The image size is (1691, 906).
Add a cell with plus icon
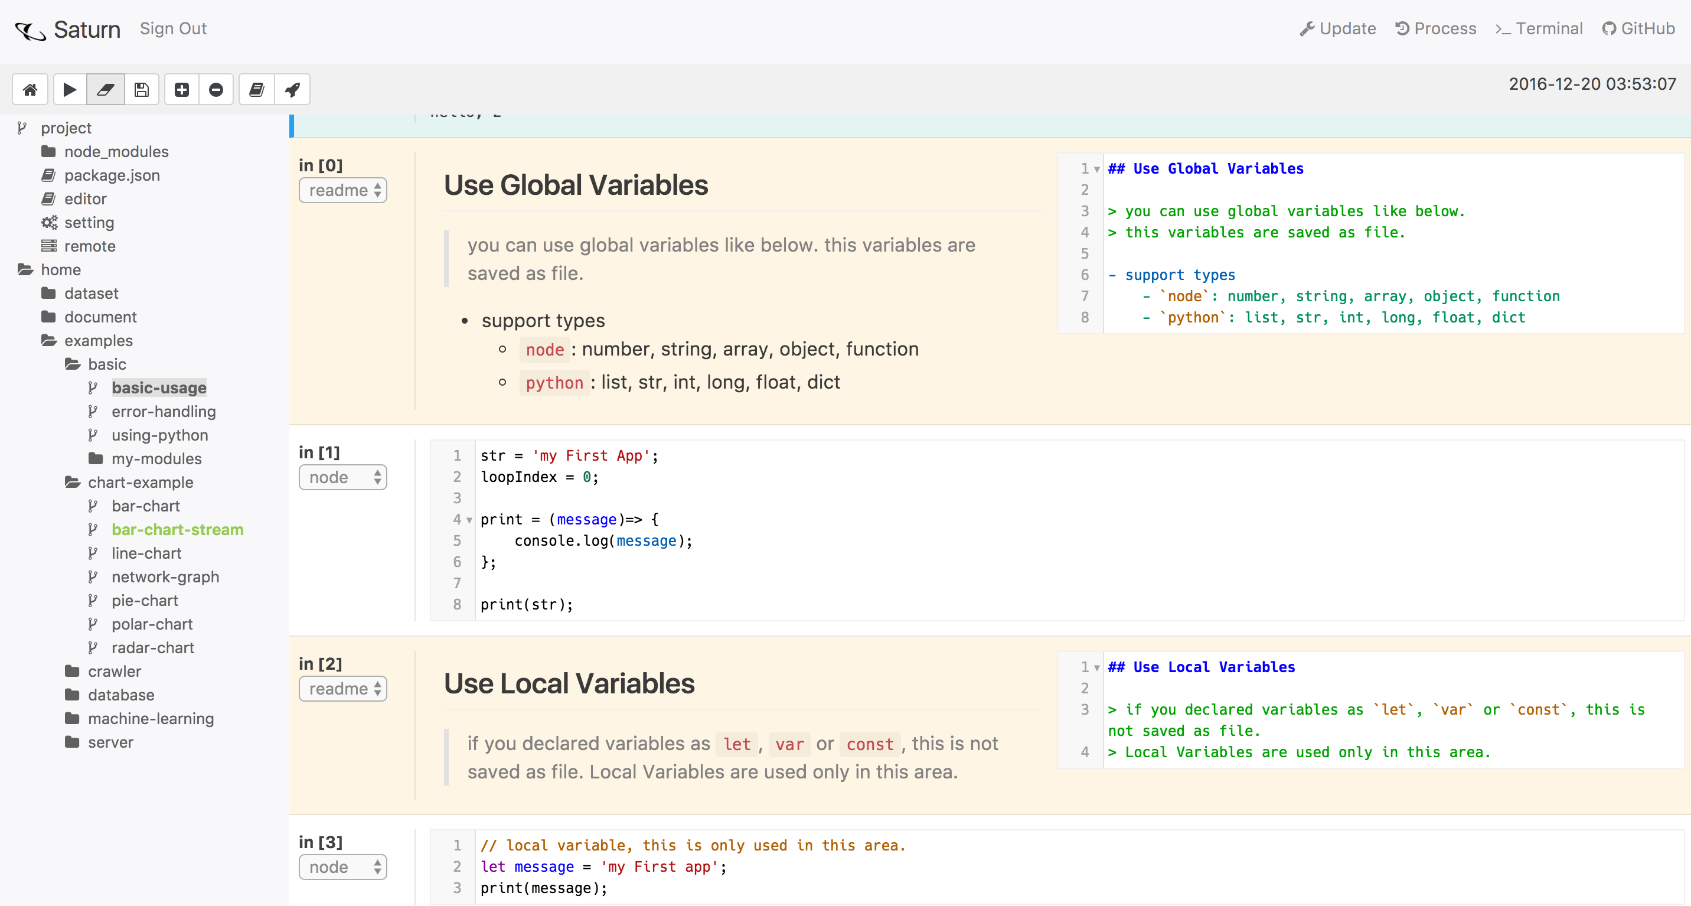point(182,89)
